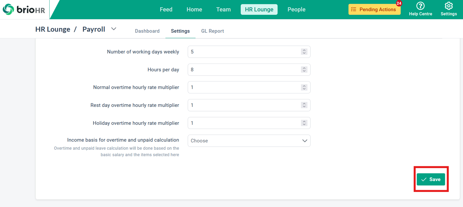Switch to the Dashboard tab

point(147,31)
